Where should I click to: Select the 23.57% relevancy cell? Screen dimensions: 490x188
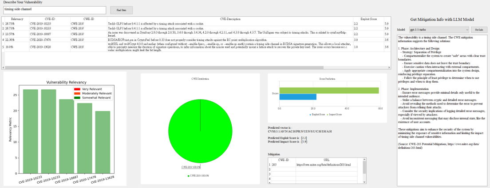tap(17, 34)
